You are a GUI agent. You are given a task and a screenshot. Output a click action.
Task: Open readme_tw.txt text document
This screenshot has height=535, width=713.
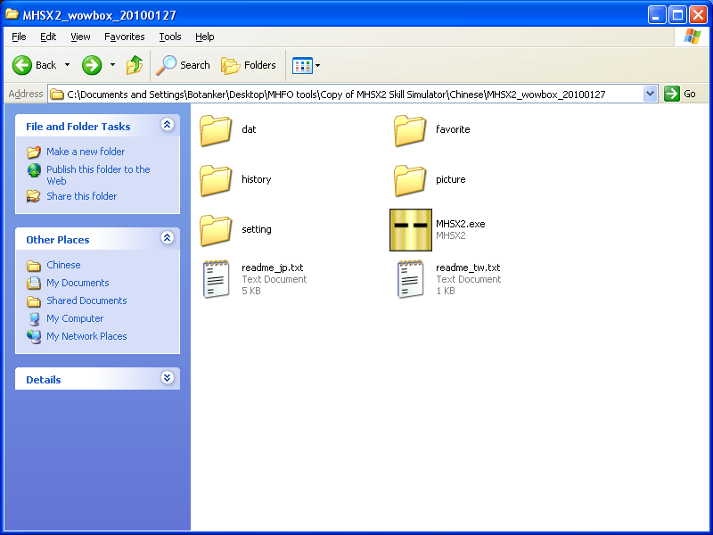(x=411, y=279)
